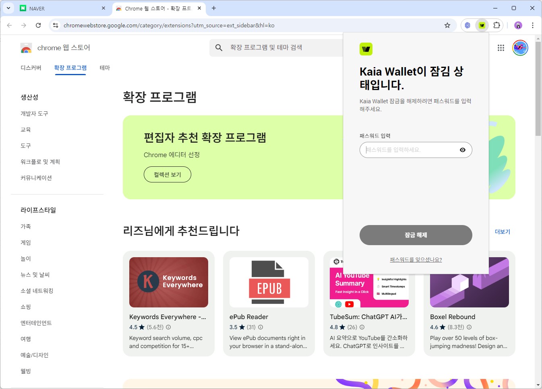The height and width of the screenshot is (389, 542).
Task: Open the ePub Reader thumbnail
Action: pyautogui.click(x=269, y=282)
